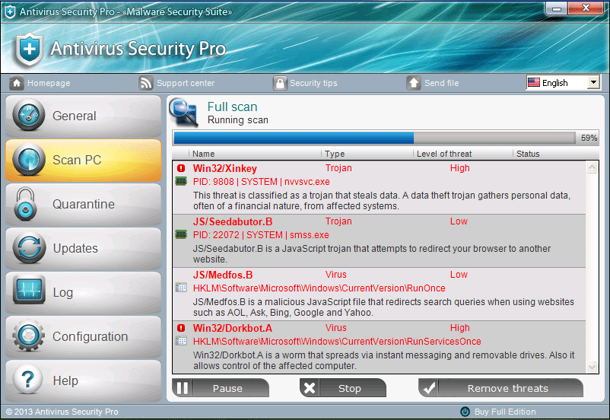Select the Win32/Xinkey threat name
Screen dimensions: 610x420
point(225,168)
